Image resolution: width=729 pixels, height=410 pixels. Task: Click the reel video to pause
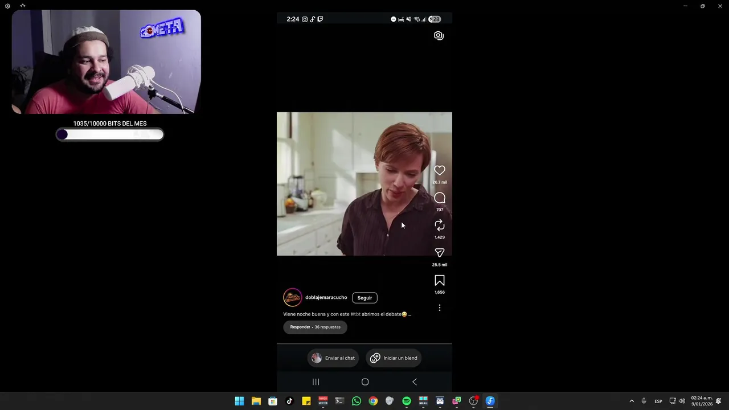pos(364,184)
